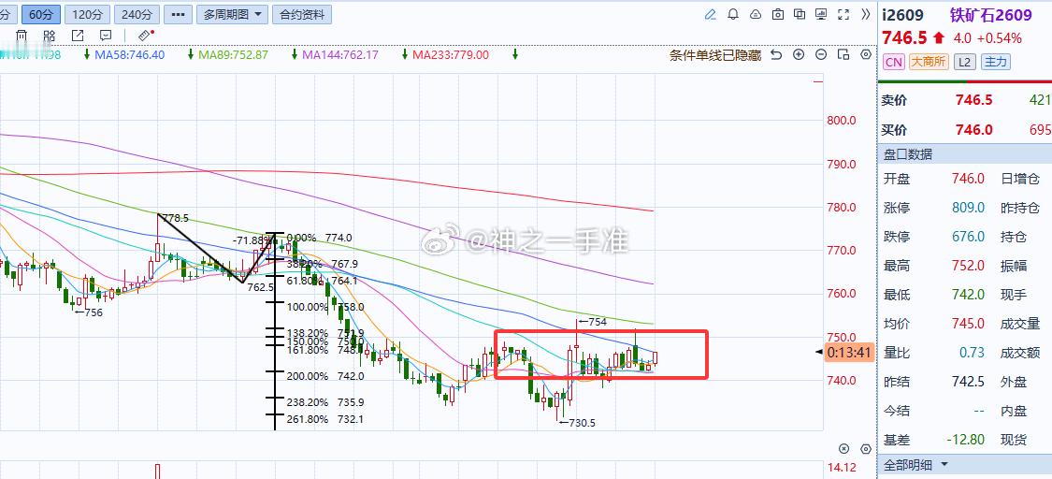Click the 均价 value 745.0
1052x479 pixels.
968,324
